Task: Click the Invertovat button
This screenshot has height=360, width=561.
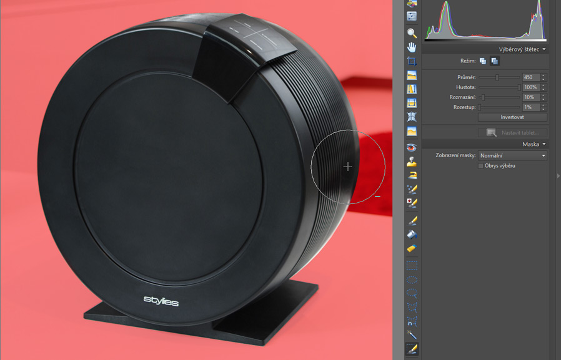Action: click(512, 117)
